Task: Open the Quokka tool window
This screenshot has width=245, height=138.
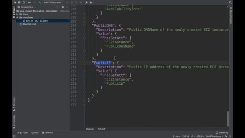Action: pos(35,133)
